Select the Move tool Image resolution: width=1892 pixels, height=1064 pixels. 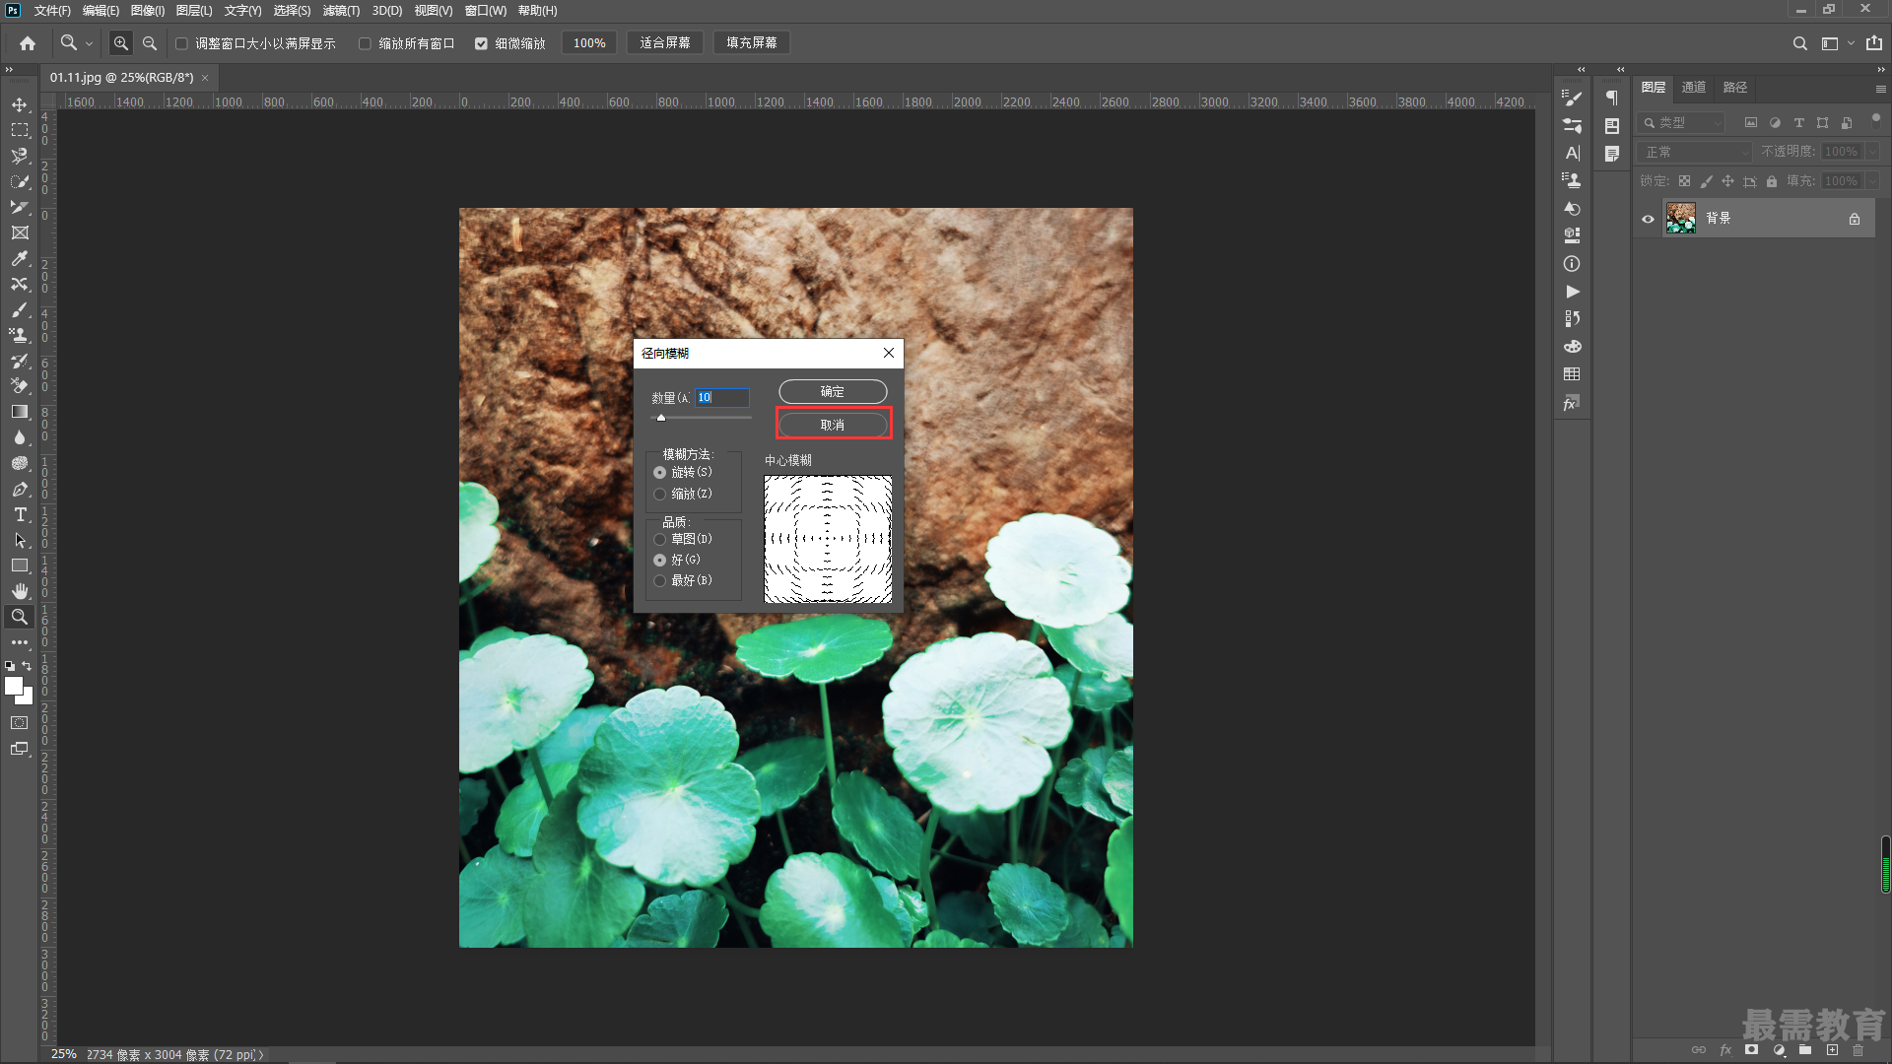20,104
